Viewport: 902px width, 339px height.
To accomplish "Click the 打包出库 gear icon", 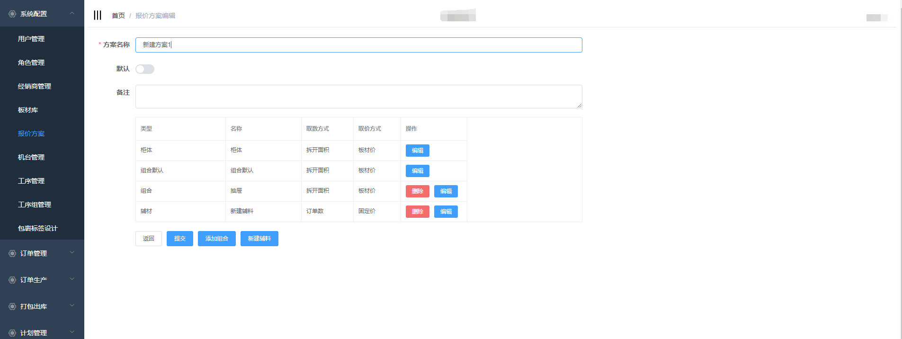I will point(12,306).
